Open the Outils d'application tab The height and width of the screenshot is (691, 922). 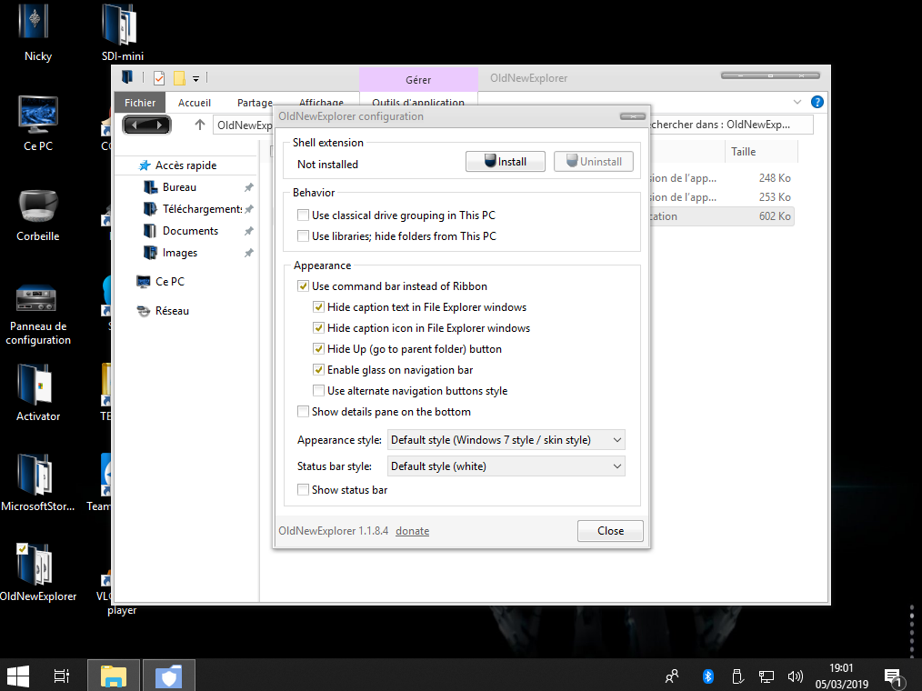(418, 102)
